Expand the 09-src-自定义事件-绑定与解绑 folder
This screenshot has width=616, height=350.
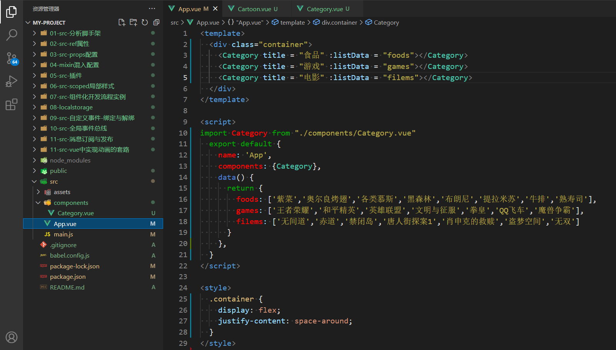tap(93, 118)
